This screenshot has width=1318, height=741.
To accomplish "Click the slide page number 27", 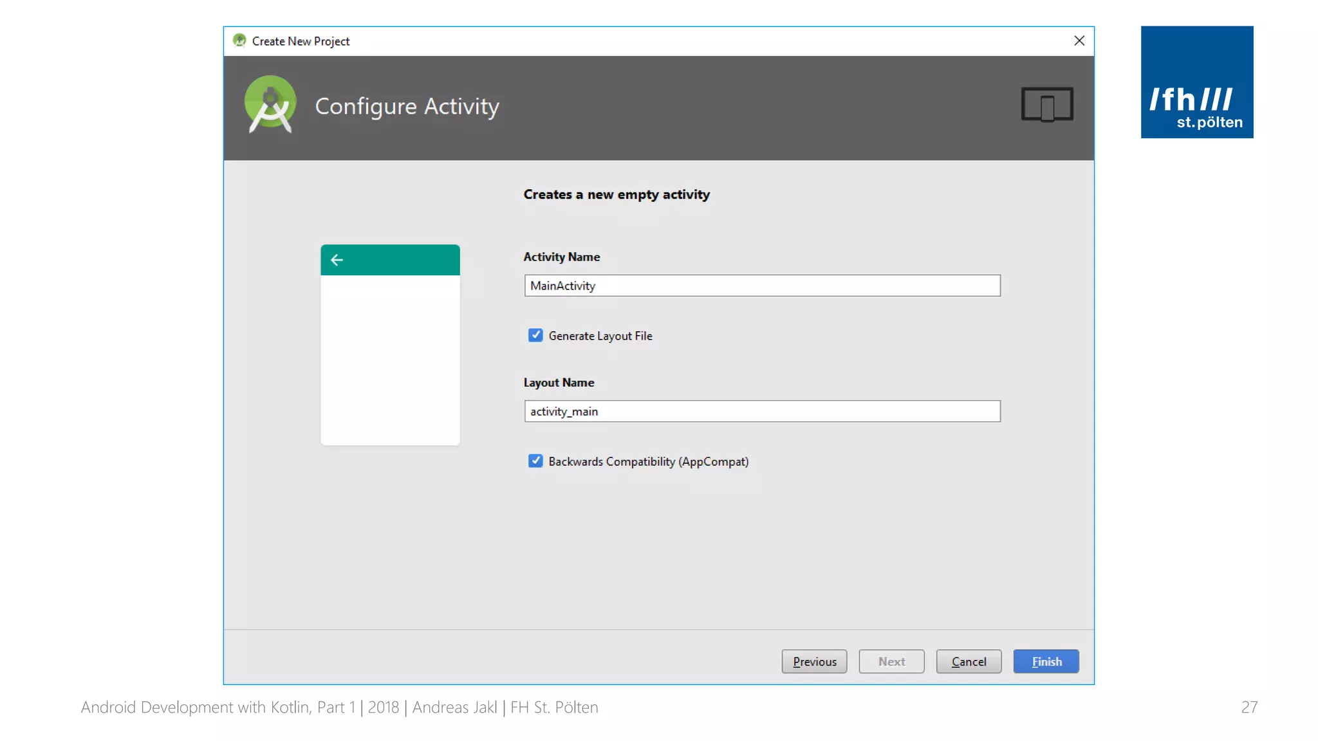I will 1248,707.
